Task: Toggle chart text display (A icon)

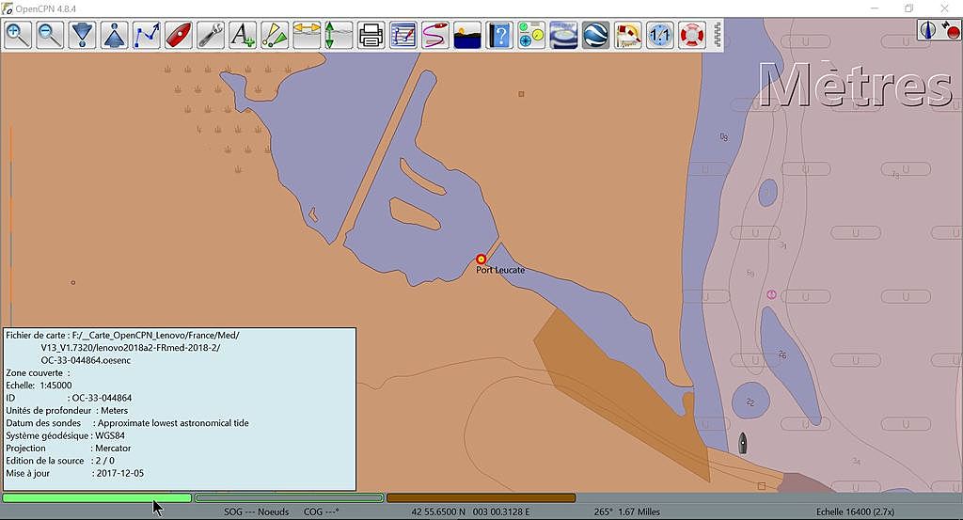Action: [x=242, y=35]
